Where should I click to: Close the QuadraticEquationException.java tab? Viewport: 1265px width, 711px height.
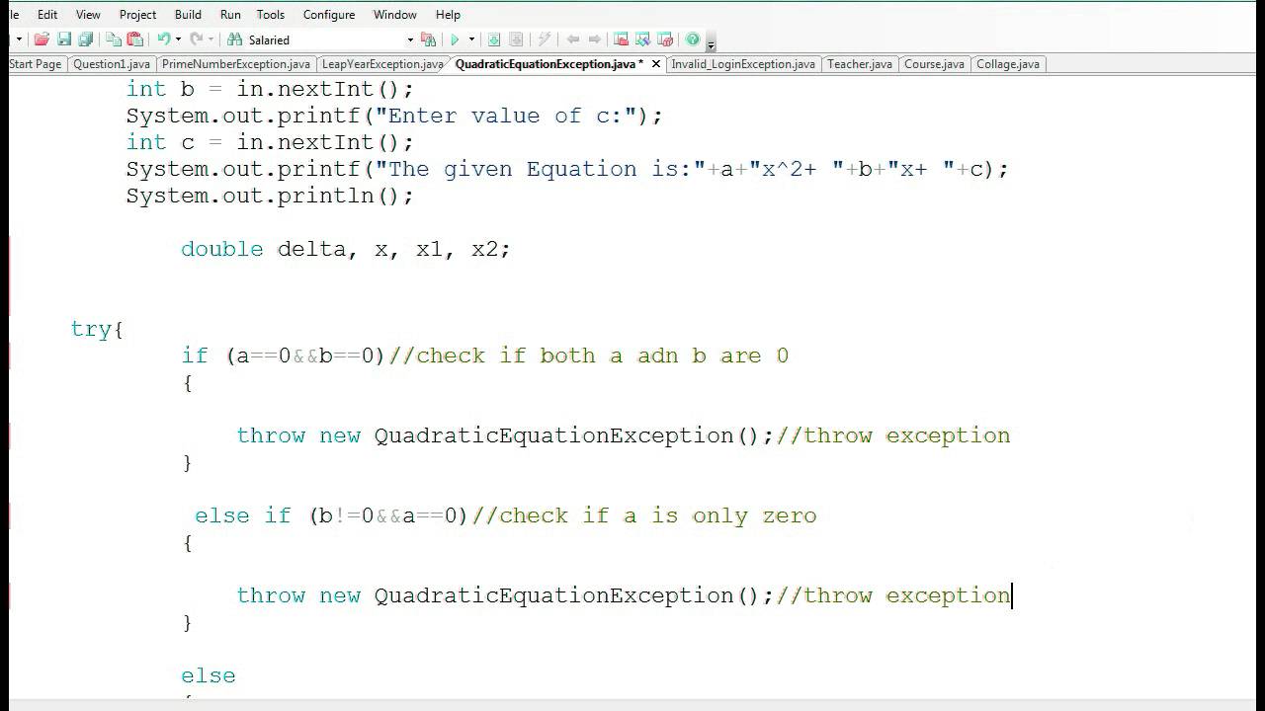[x=655, y=64]
